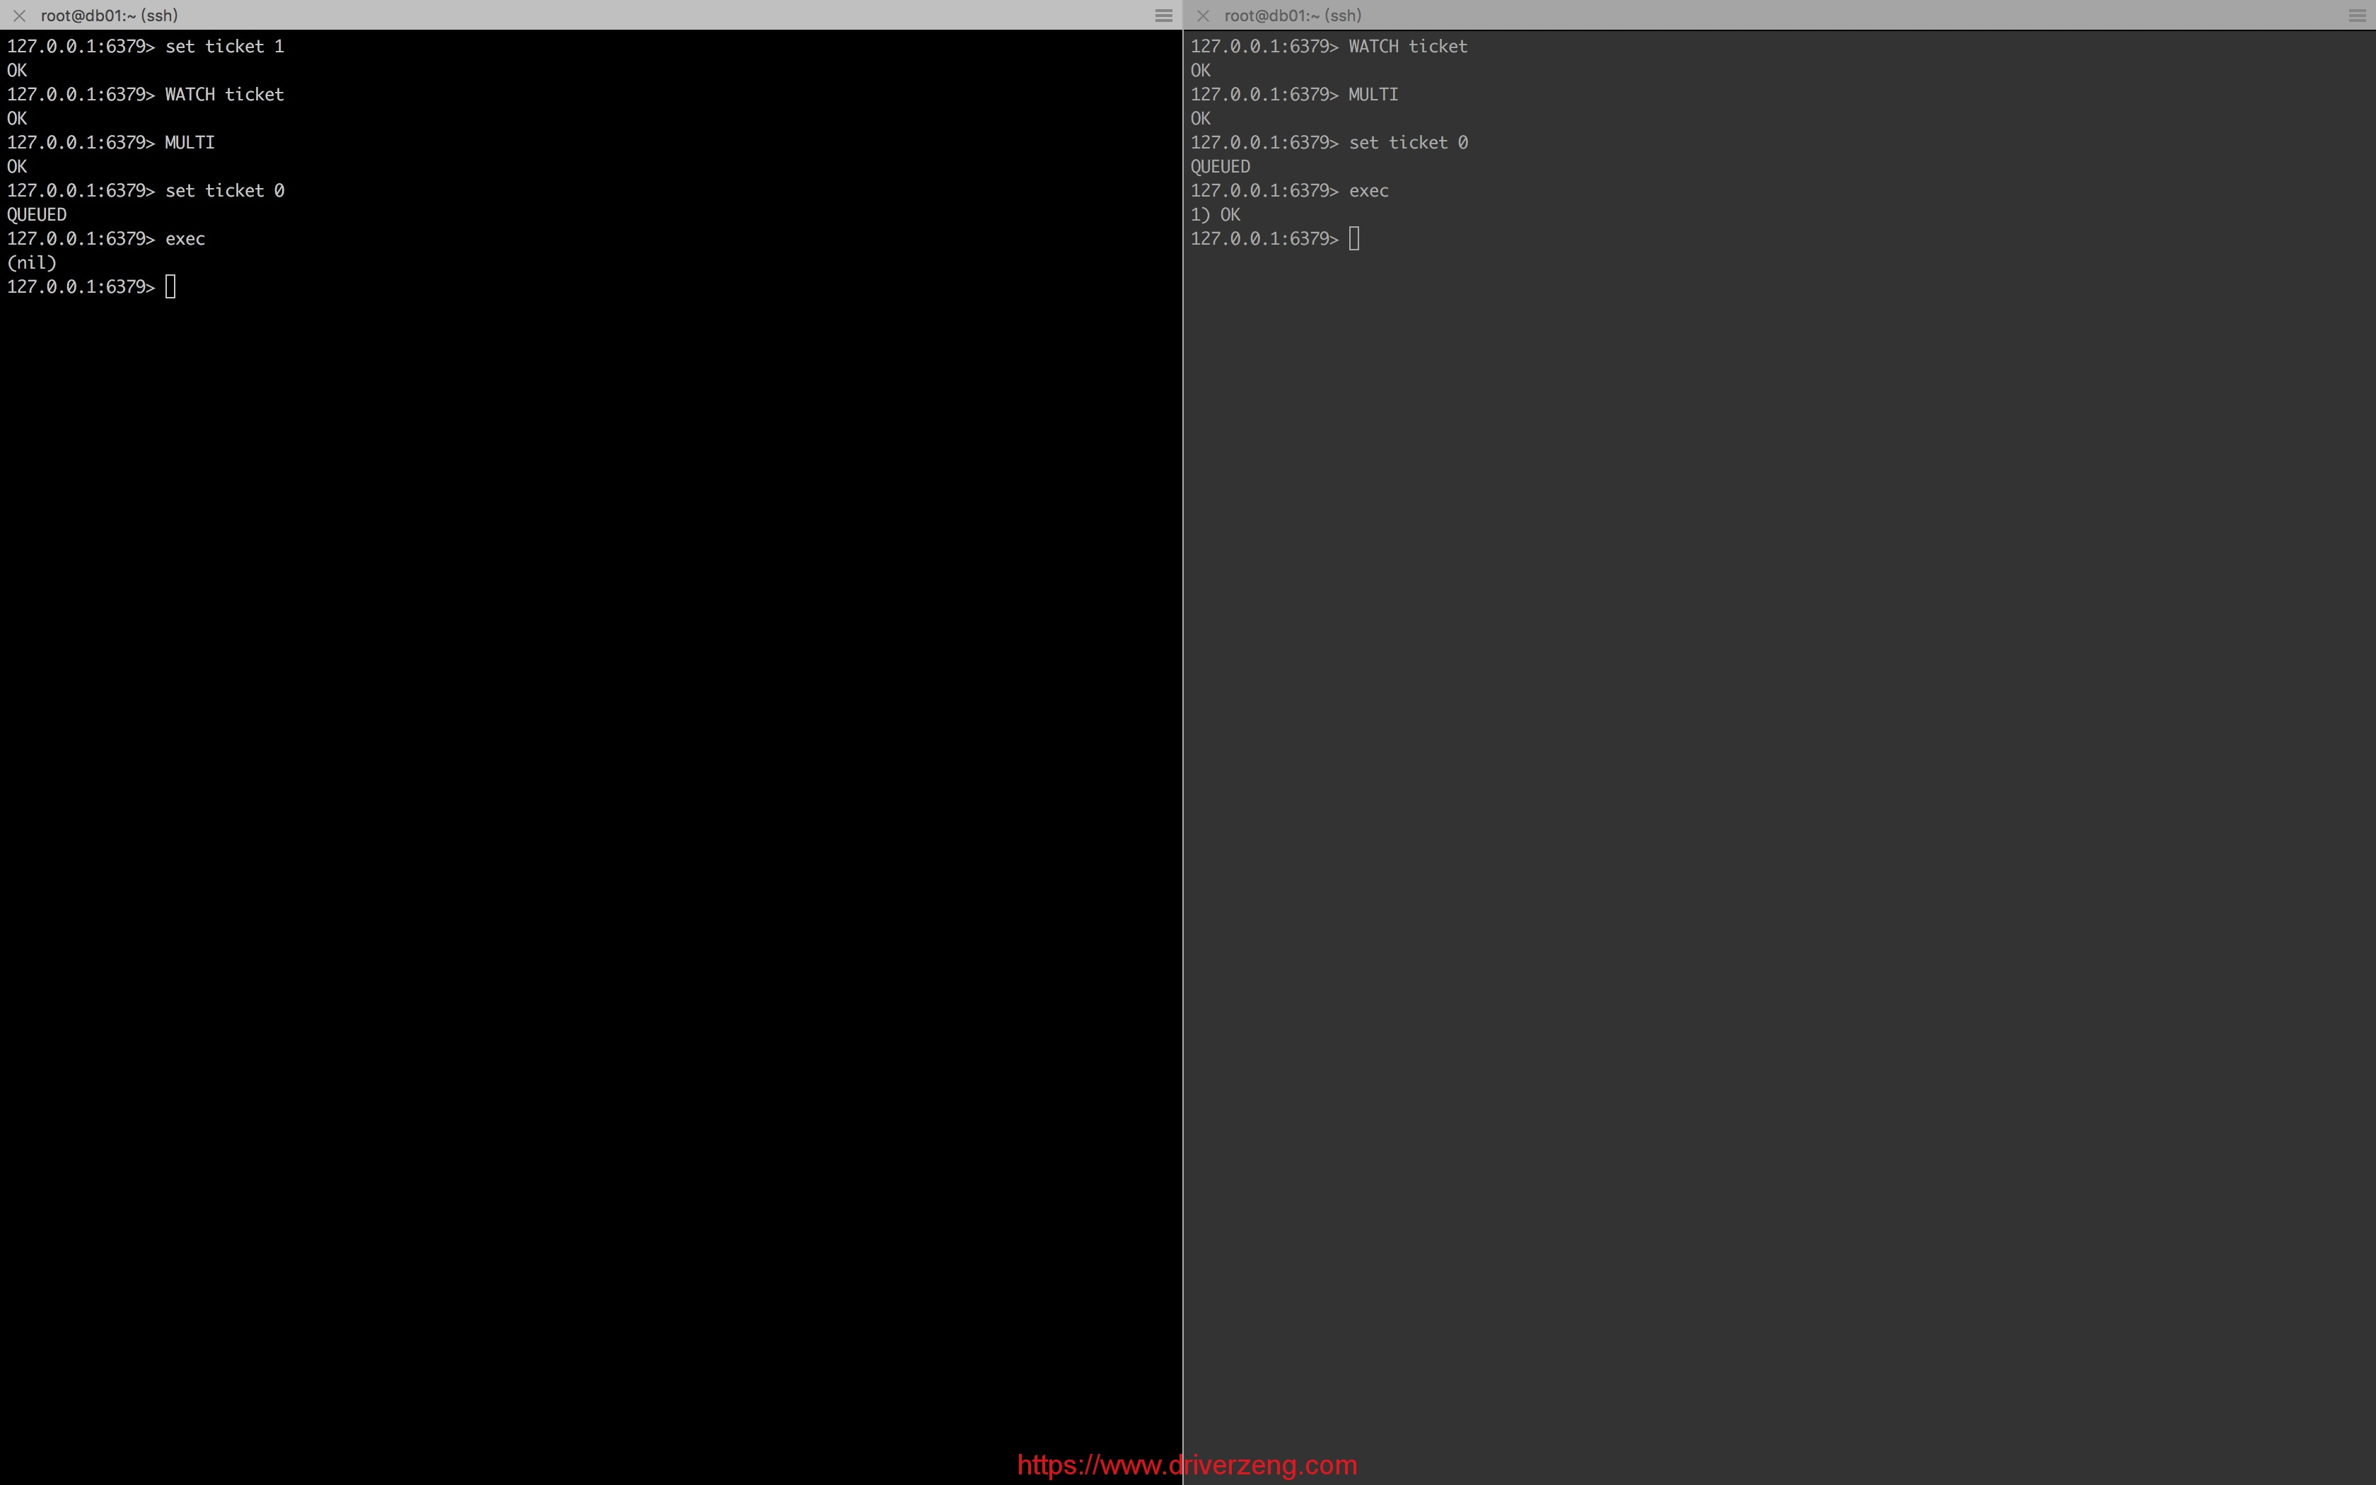The width and height of the screenshot is (2376, 1485).
Task: Open the left pane's hamburger menu icon
Action: 1163,16
